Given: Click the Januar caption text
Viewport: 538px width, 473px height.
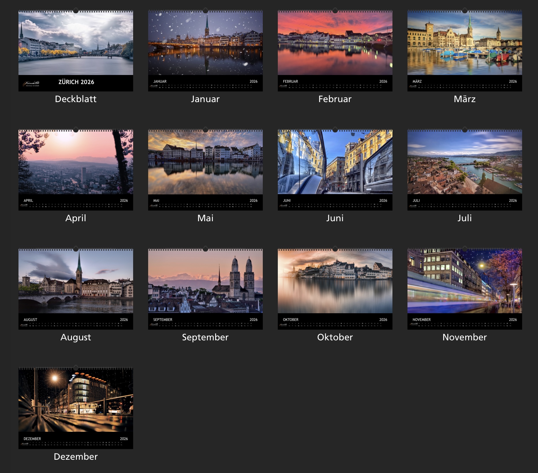Looking at the screenshot, I should click(x=205, y=99).
